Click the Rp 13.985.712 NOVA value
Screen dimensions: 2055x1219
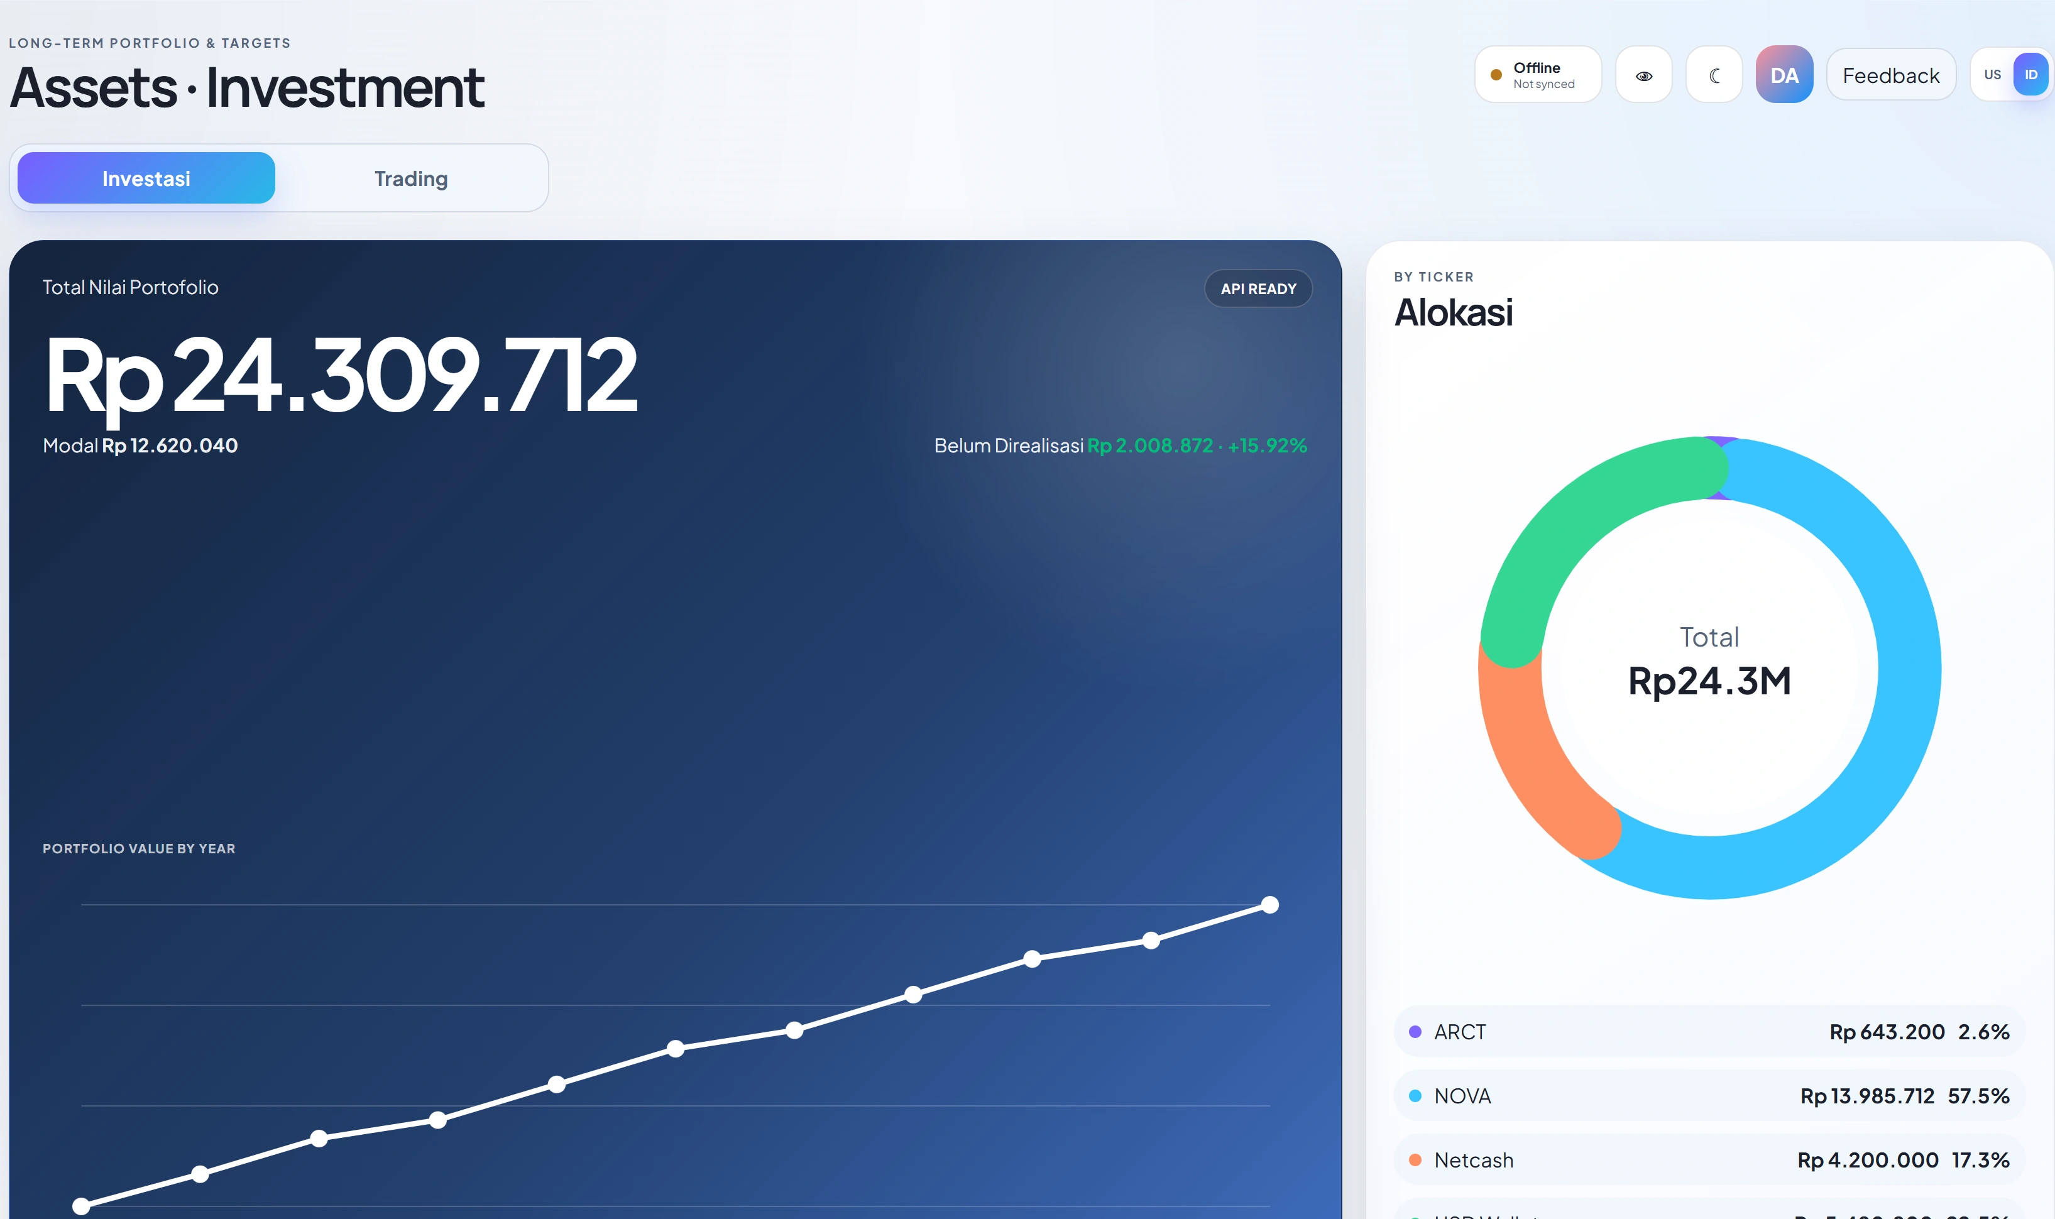click(1867, 1096)
